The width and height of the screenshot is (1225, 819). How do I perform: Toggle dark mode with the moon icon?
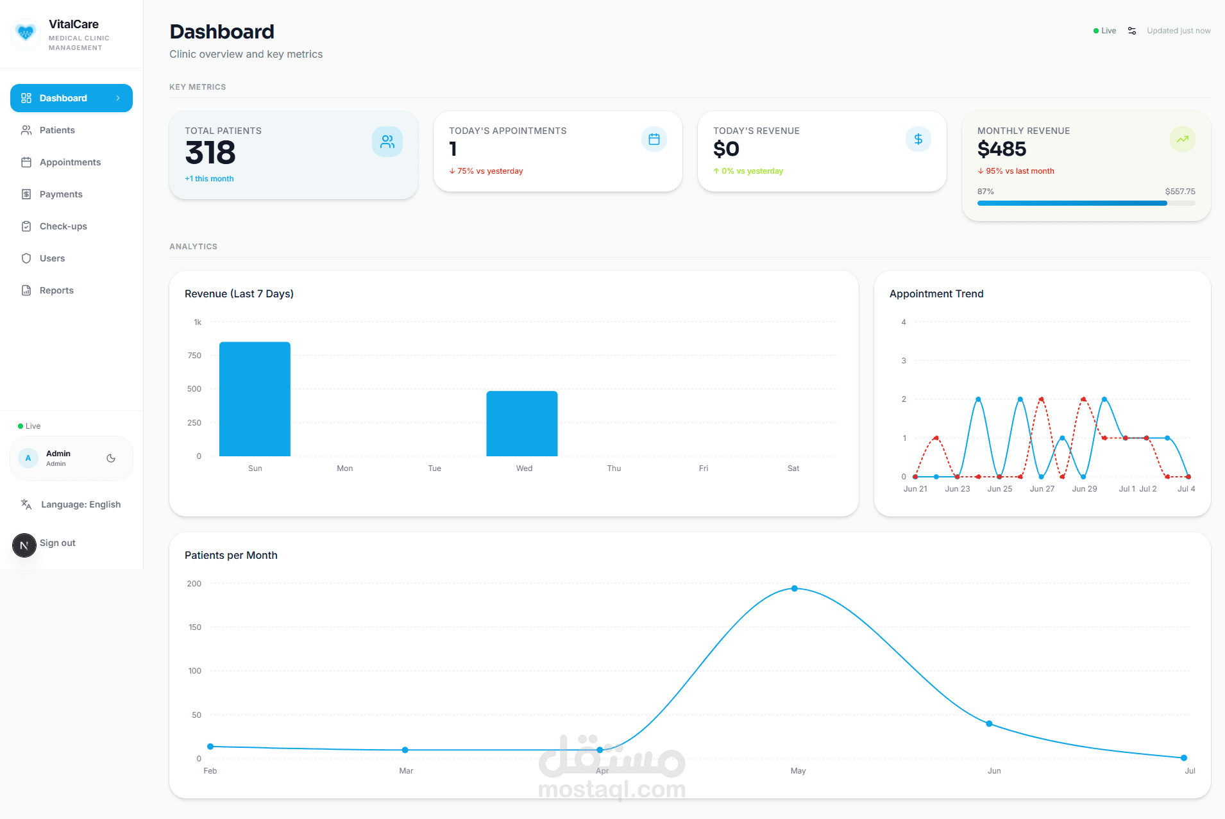(111, 458)
